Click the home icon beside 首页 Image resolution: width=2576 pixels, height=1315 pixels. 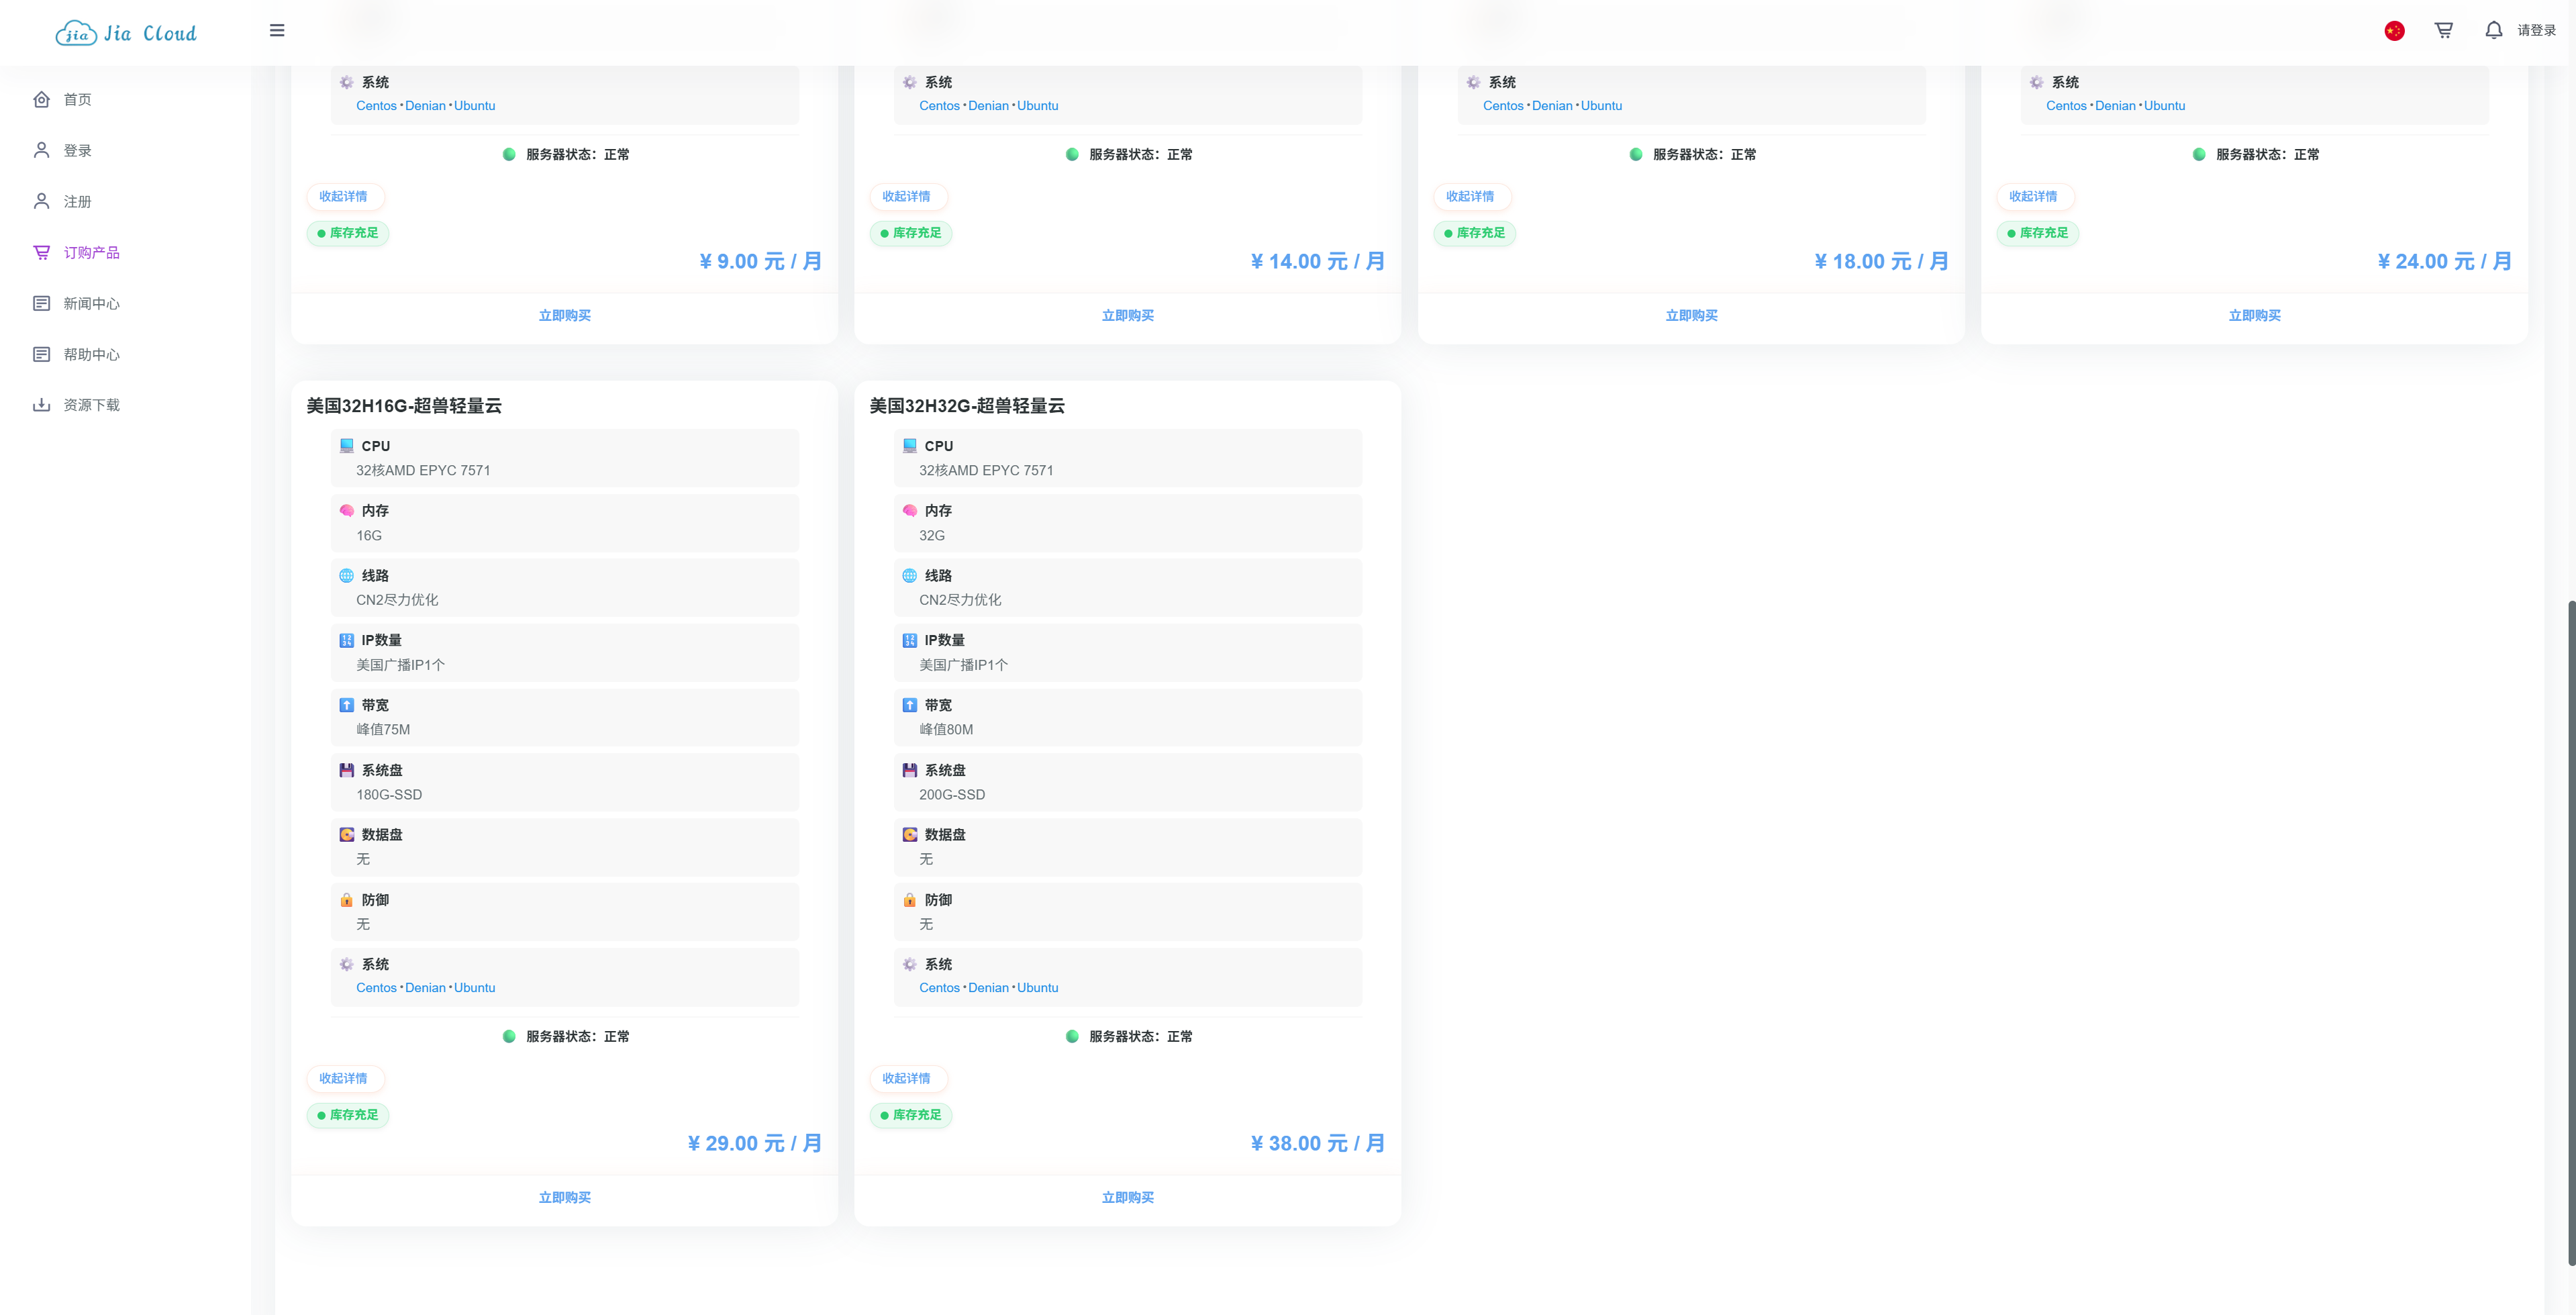point(41,99)
